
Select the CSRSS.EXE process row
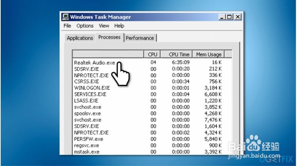point(87,81)
